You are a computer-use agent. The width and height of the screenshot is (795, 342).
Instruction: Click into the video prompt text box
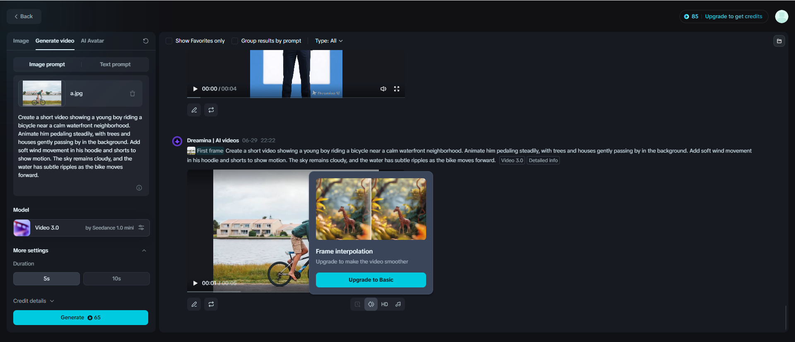tap(81, 146)
